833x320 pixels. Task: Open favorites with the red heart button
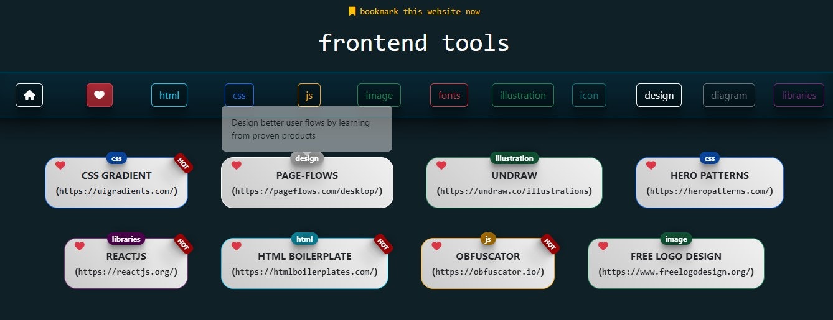[x=100, y=95]
